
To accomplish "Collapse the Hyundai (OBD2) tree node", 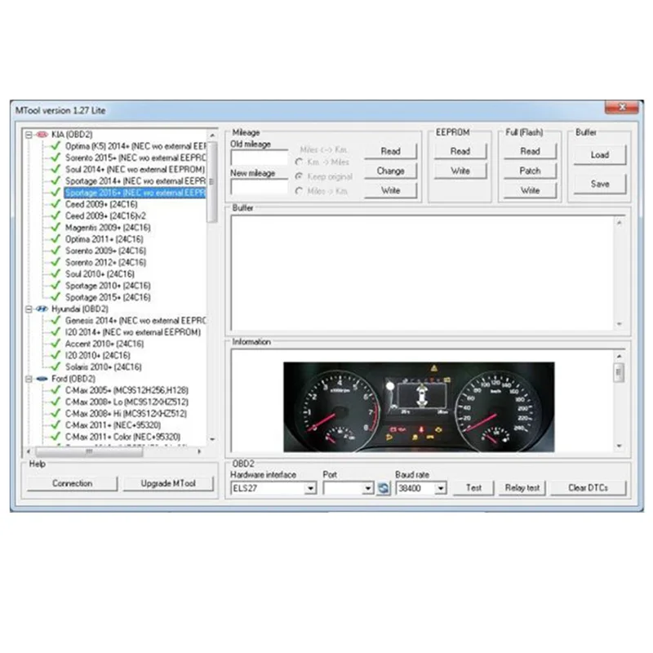I will tap(29, 309).
